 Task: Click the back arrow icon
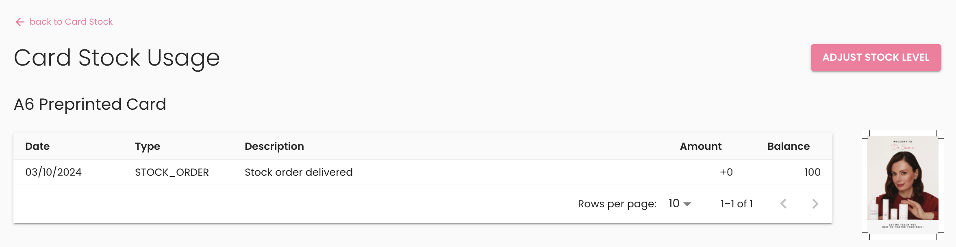click(x=20, y=22)
